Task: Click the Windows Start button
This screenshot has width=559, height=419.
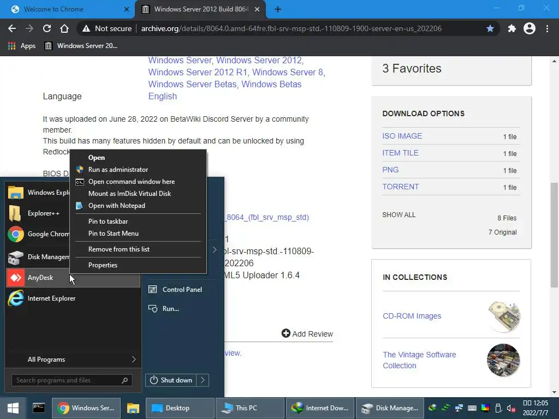Action: click(13, 408)
